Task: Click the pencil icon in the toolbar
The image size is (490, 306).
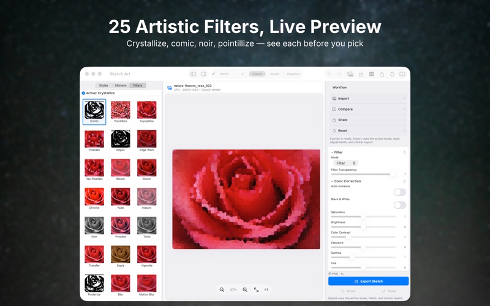Action: click(213, 74)
